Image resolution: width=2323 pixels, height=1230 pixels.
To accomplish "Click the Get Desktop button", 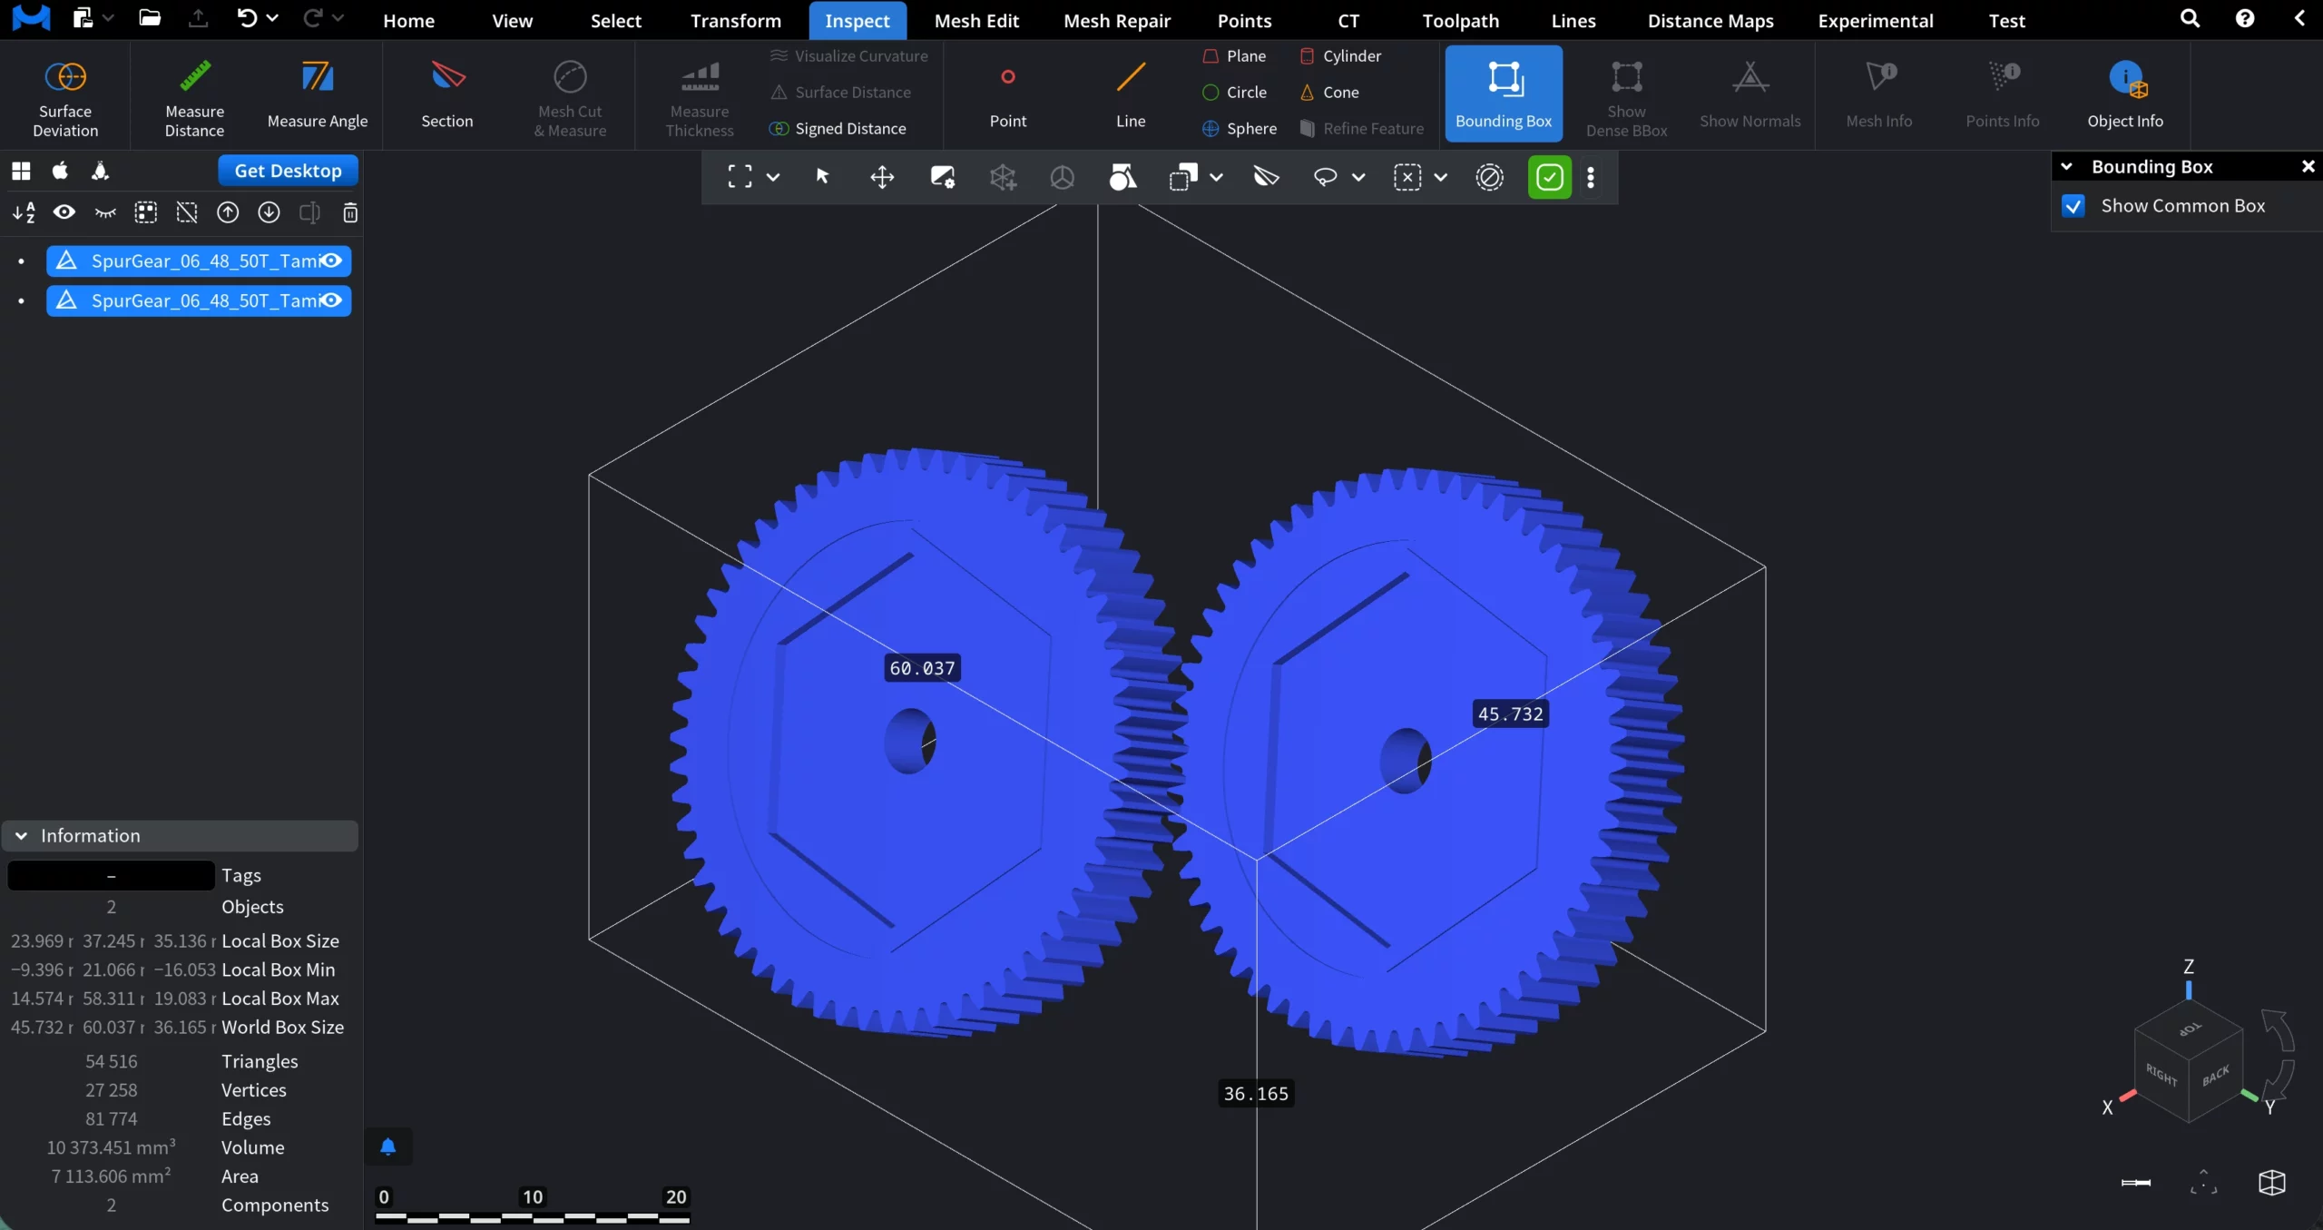I will tap(288, 170).
